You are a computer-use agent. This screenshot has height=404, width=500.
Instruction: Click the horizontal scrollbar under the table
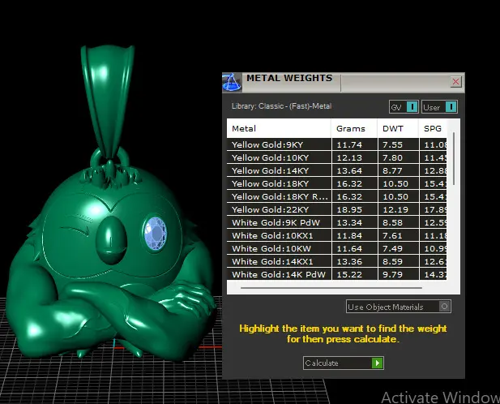coord(331,288)
